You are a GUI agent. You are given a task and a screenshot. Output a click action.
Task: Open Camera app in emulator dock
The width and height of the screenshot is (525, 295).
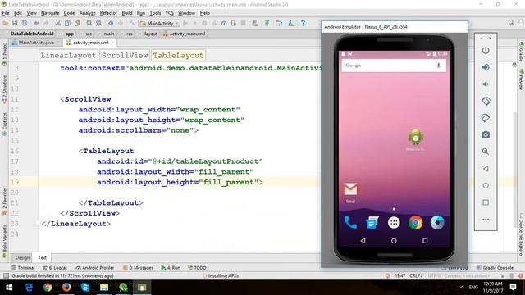tap(437, 223)
